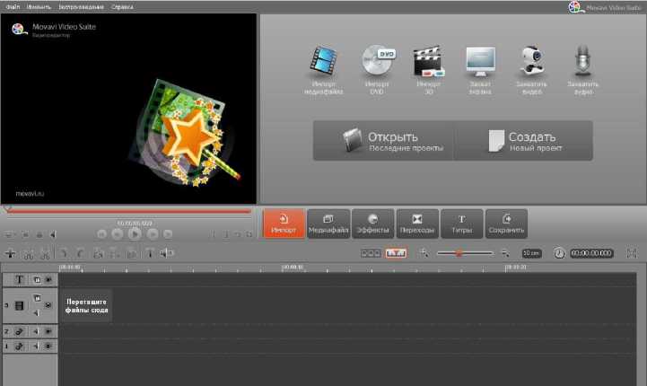Click the timeline zoom slider
647x386 pixels.
point(465,253)
